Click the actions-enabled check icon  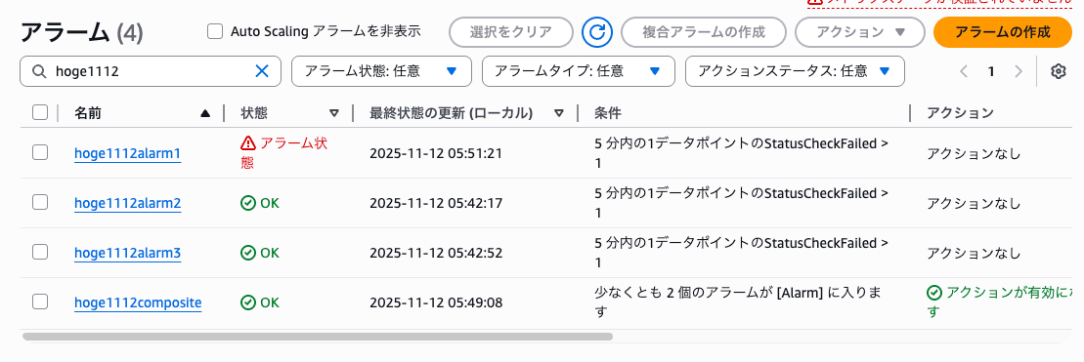click(934, 293)
